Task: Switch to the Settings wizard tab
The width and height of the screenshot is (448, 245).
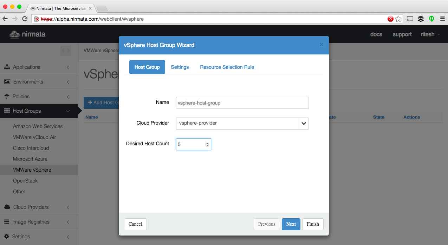Action: coord(180,67)
